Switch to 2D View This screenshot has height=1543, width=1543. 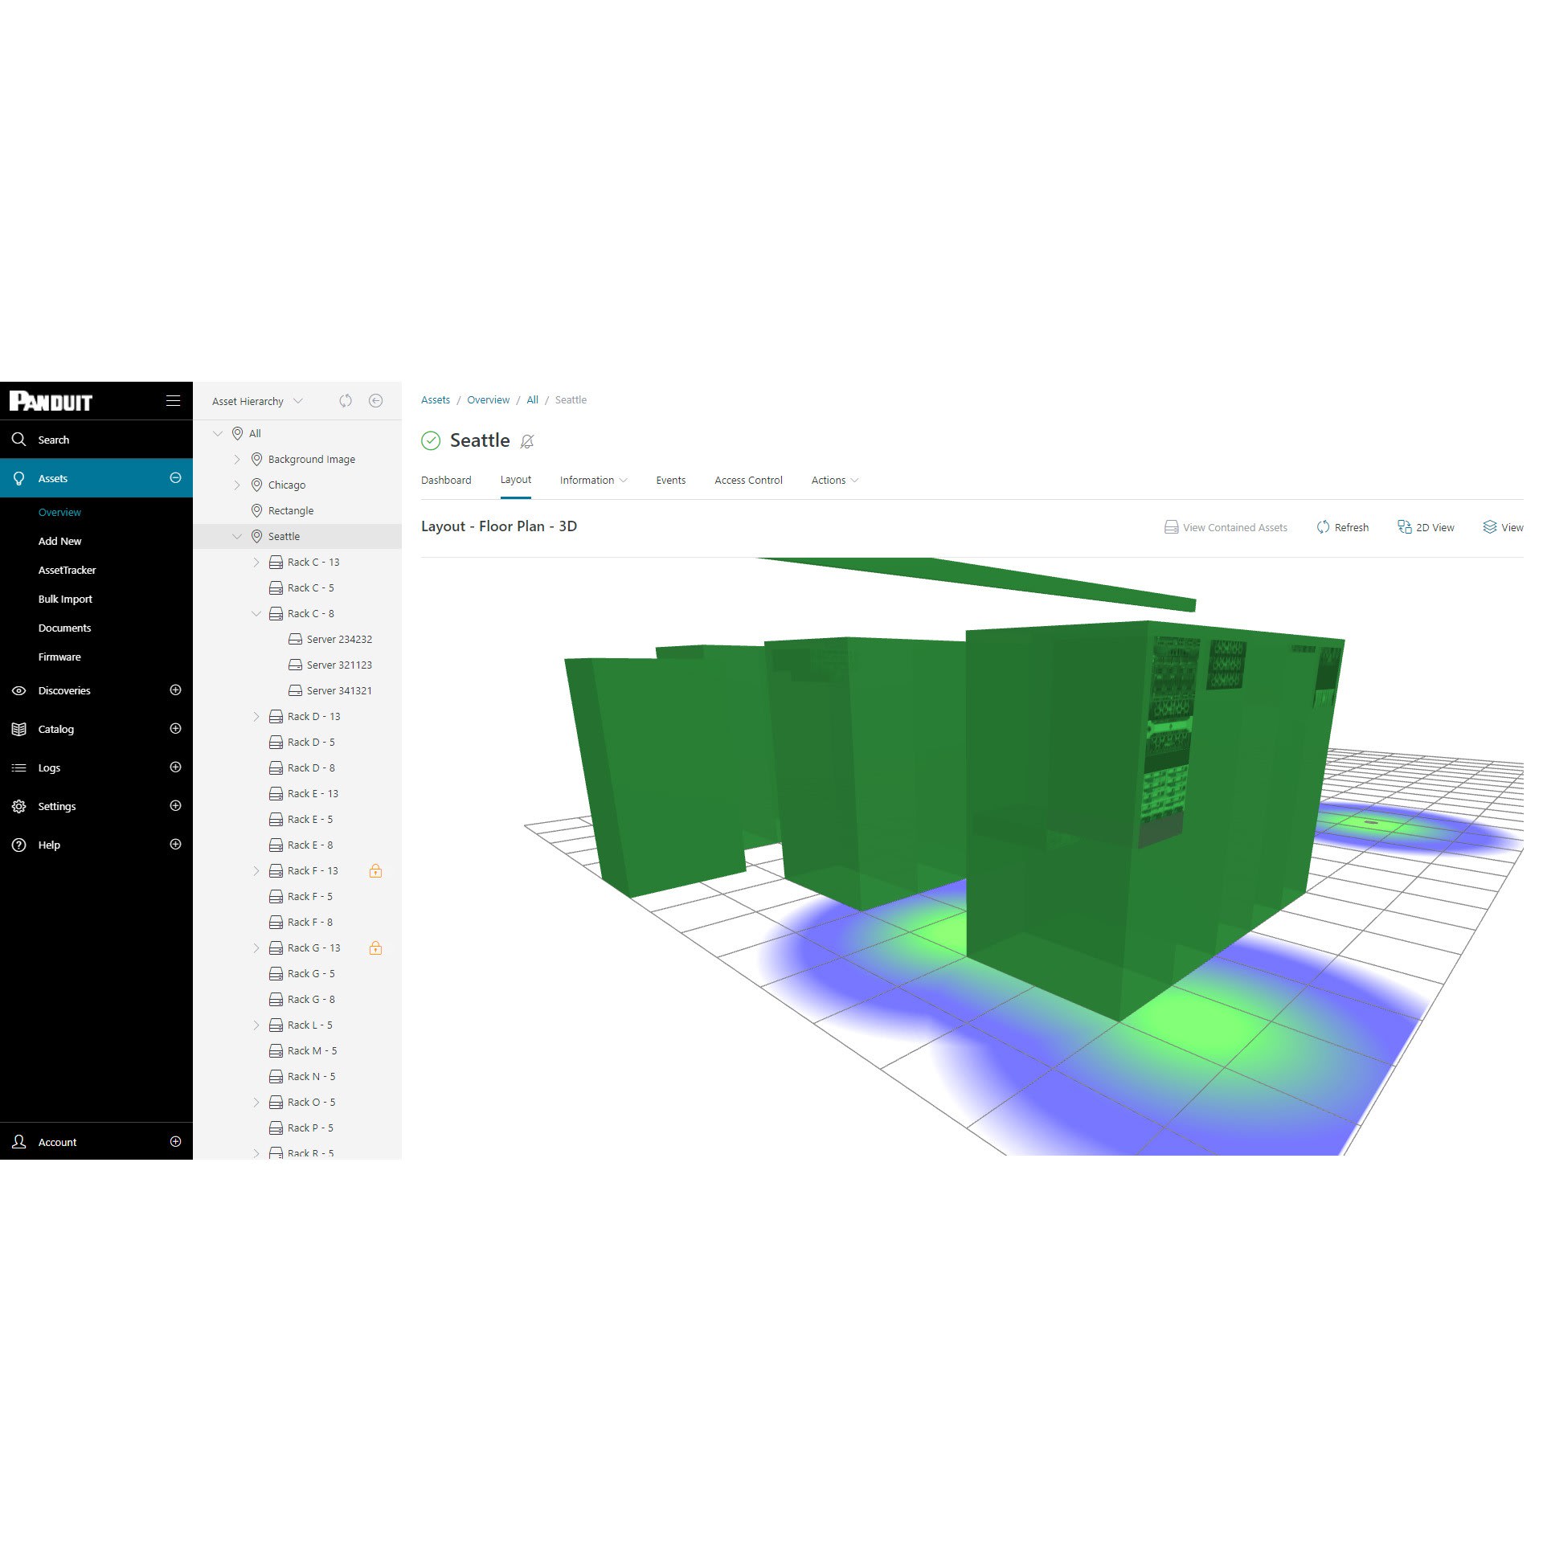point(1426,527)
